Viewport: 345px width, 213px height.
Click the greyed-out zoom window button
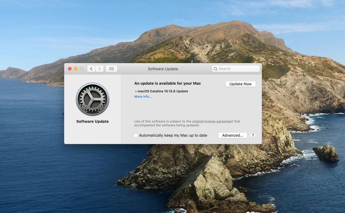82,69
